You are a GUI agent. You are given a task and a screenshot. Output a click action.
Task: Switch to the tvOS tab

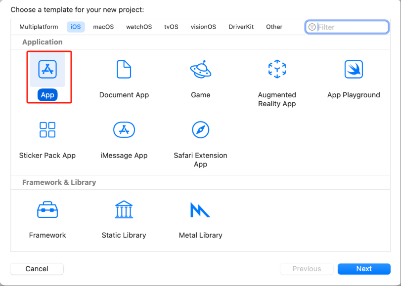[x=171, y=27]
